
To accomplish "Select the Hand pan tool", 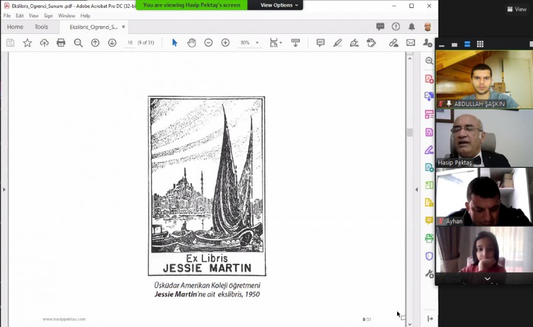I will pyautogui.click(x=192, y=43).
